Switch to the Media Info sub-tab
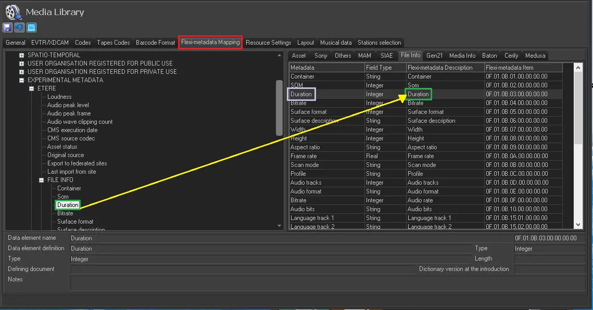 point(462,56)
